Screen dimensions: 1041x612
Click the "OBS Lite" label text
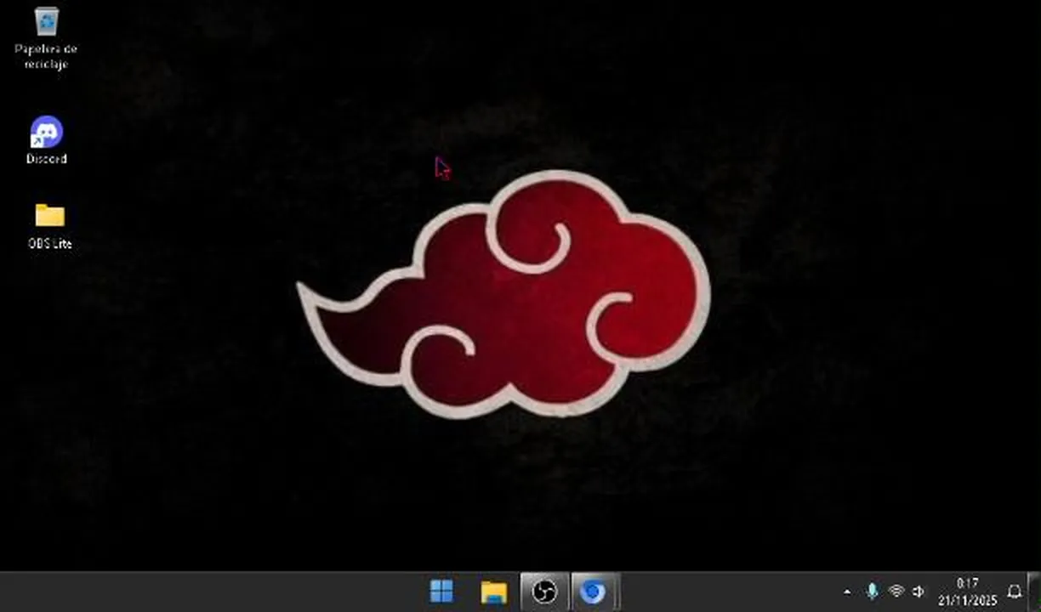50,244
